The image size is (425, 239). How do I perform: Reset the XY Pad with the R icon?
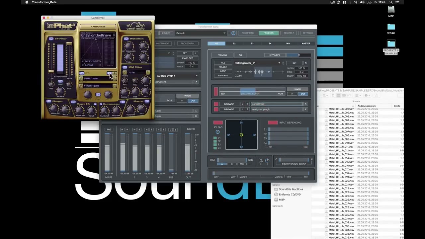pos(218,132)
